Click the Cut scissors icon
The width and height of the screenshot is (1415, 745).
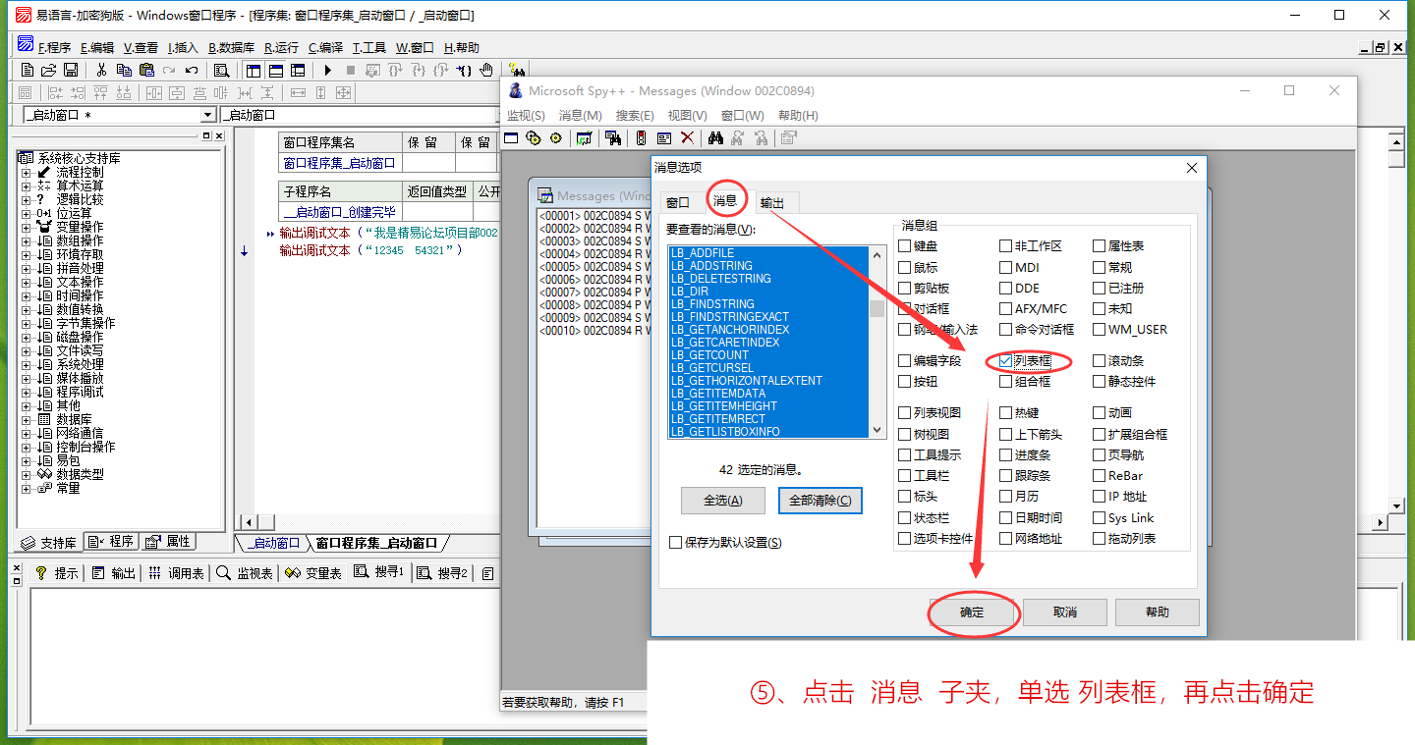tap(101, 70)
